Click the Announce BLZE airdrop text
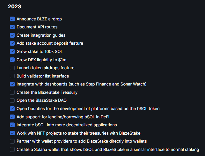The width and height of the screenshot is (205, 156). pyautogui.click(x=38, y=19)
